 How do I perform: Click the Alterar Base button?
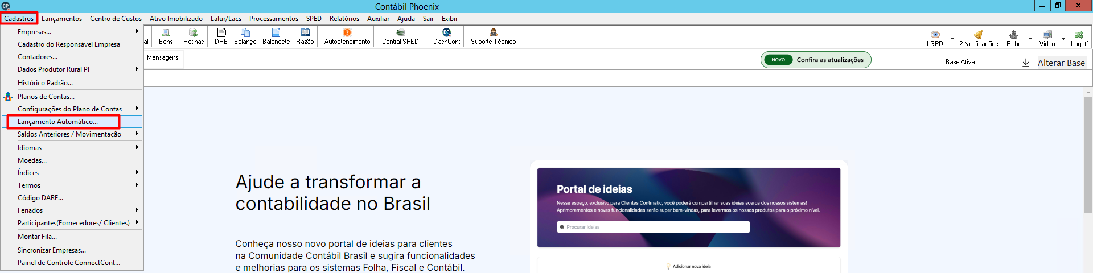(1061, 63)
